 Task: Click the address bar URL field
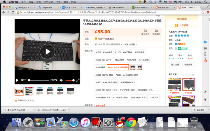[108, 13]
